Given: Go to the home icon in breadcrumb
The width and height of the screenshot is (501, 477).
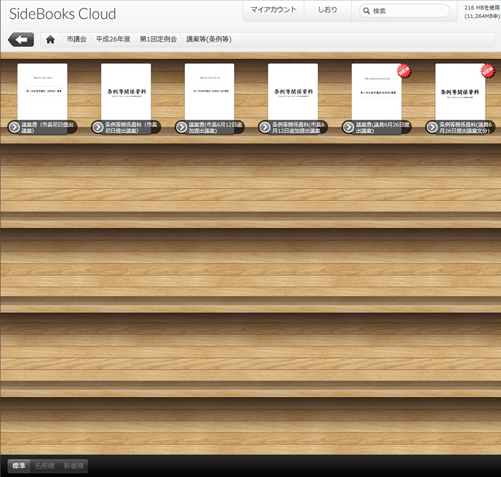Looking at the screenshot, I should tap(50, 39).
